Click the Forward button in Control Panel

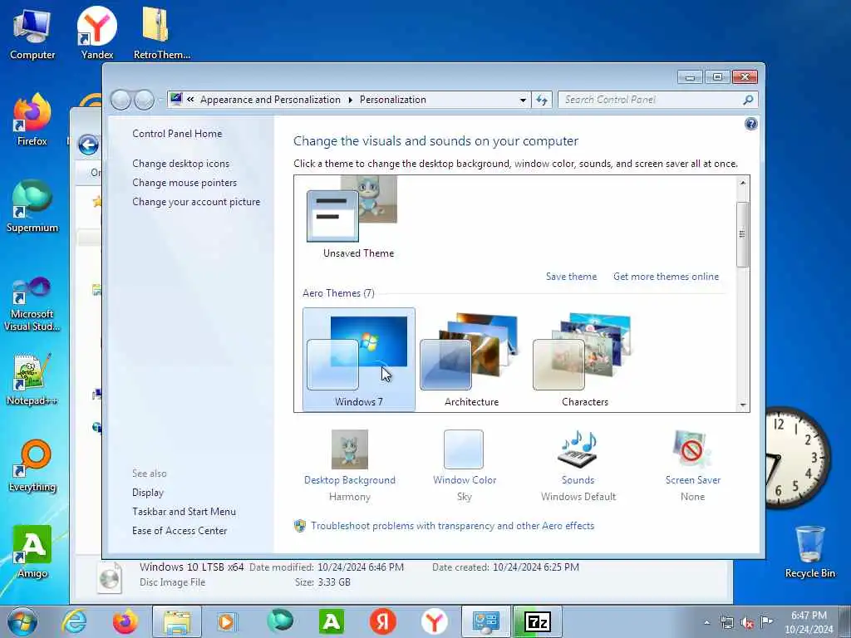coord(144,100)
